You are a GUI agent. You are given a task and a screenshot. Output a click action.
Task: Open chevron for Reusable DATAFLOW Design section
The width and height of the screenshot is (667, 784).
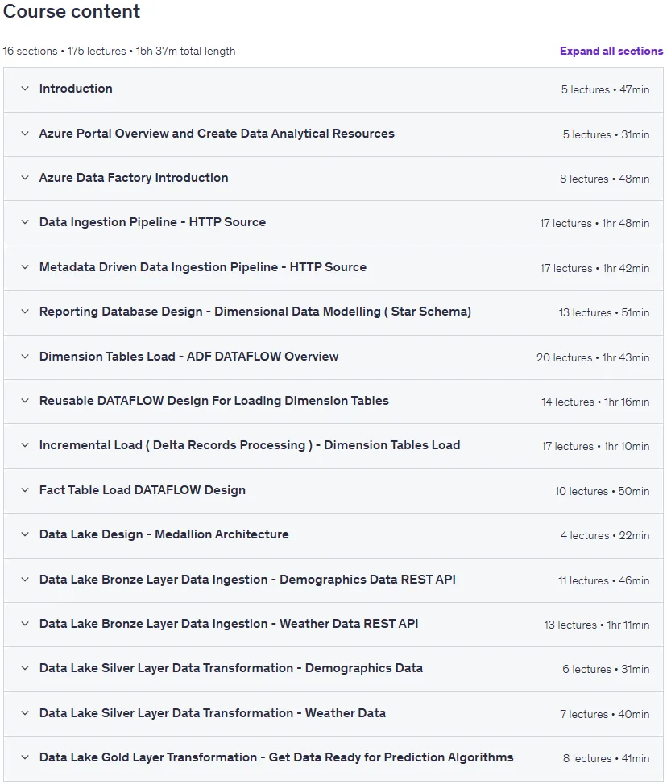point(25,401)
